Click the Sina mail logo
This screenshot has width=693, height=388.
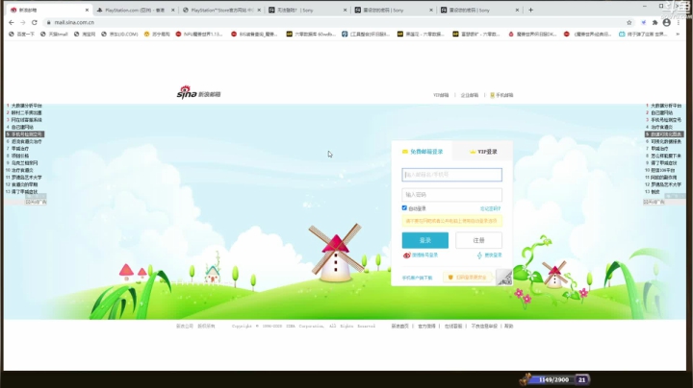pos(198,92)
